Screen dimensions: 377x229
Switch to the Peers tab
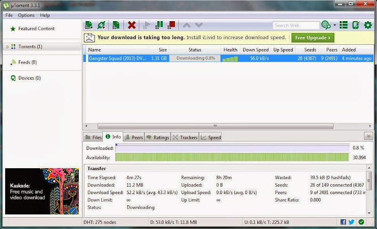click(134, 137)
